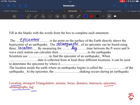Switch to the Untitled Notebook tab
This screenshot has width=140, height=105.
pyautogui.click(x=94, y=11)
